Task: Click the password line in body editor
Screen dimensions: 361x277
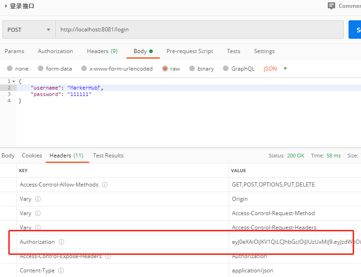Action: coord(188,94)
